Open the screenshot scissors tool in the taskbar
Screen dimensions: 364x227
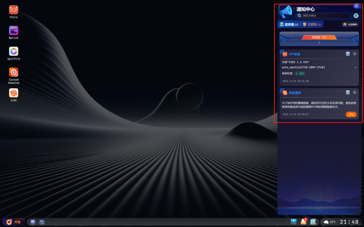coord(313,222)
